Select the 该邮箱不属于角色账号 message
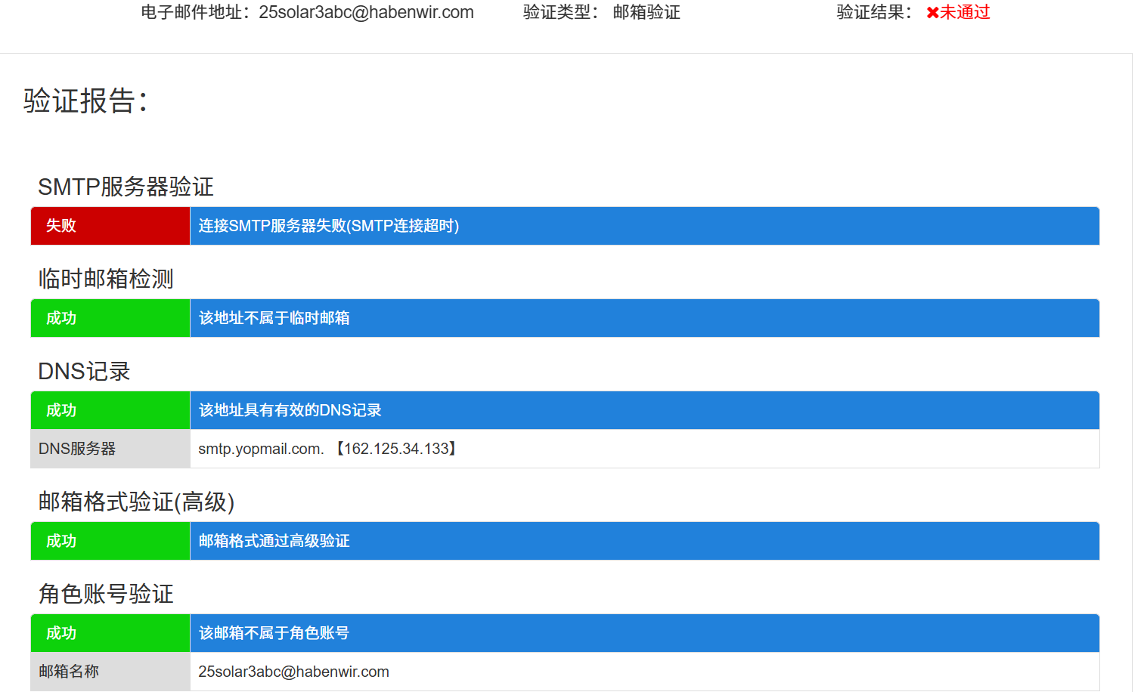Screen dimensions: 1144x692 274,633
